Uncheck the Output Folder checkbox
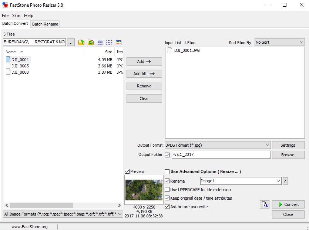Screen dimensions: 309x230 [x=167, y=155]
